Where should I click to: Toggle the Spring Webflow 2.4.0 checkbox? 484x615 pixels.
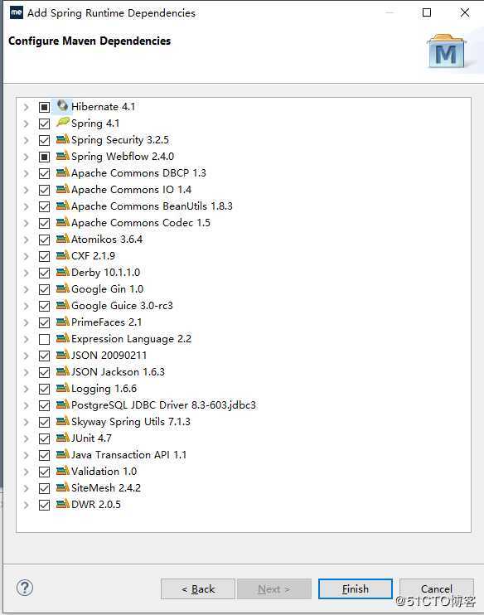coord(44,157)
